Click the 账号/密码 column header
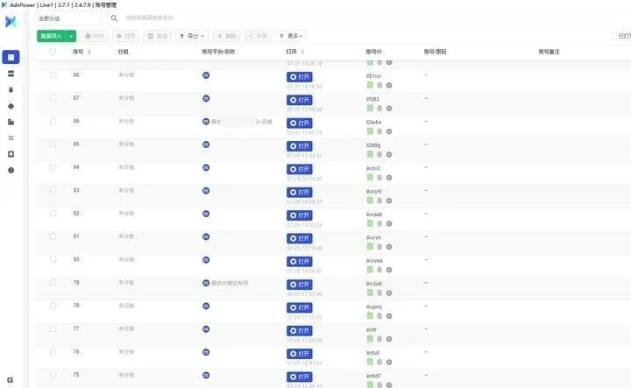Screen dimensions: 631x388 pos(435,52)
